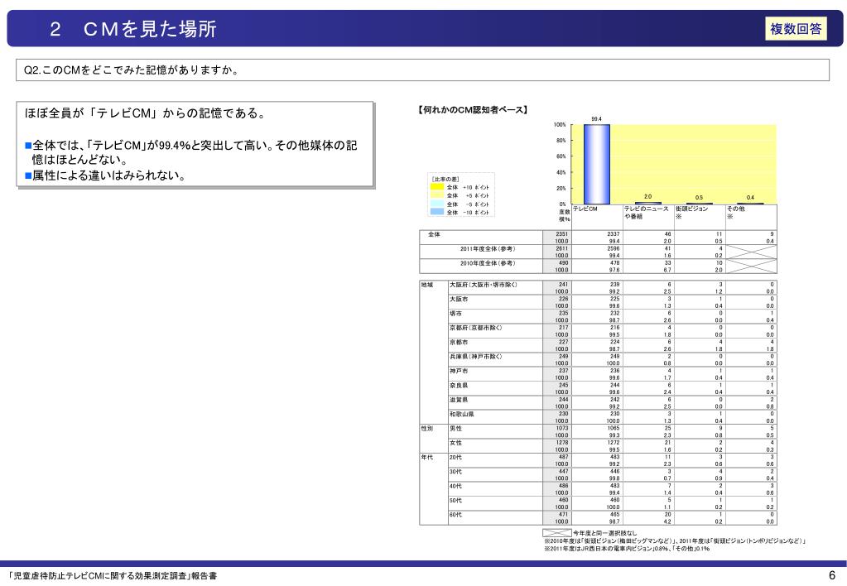Click the '20%' y-axis label
The width and height of the screenshot is (847, 586).
tap(561, 189)
